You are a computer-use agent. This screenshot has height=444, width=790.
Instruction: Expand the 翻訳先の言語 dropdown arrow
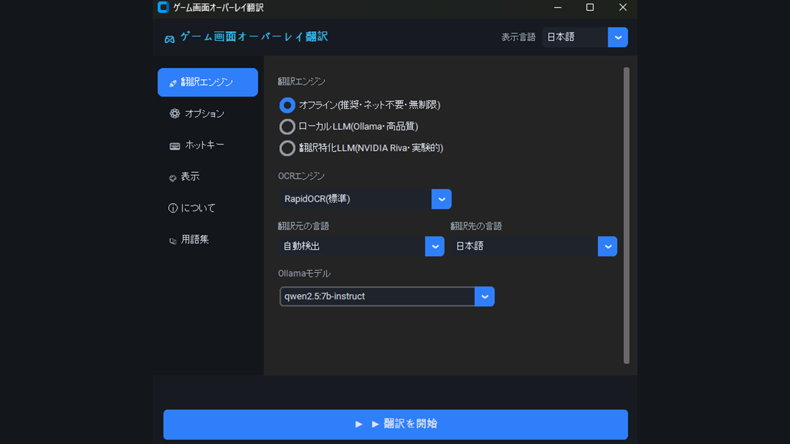click(608, 246)
